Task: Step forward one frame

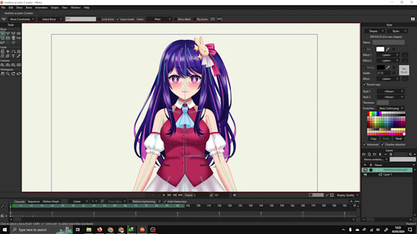Action: tap(169, 195)
